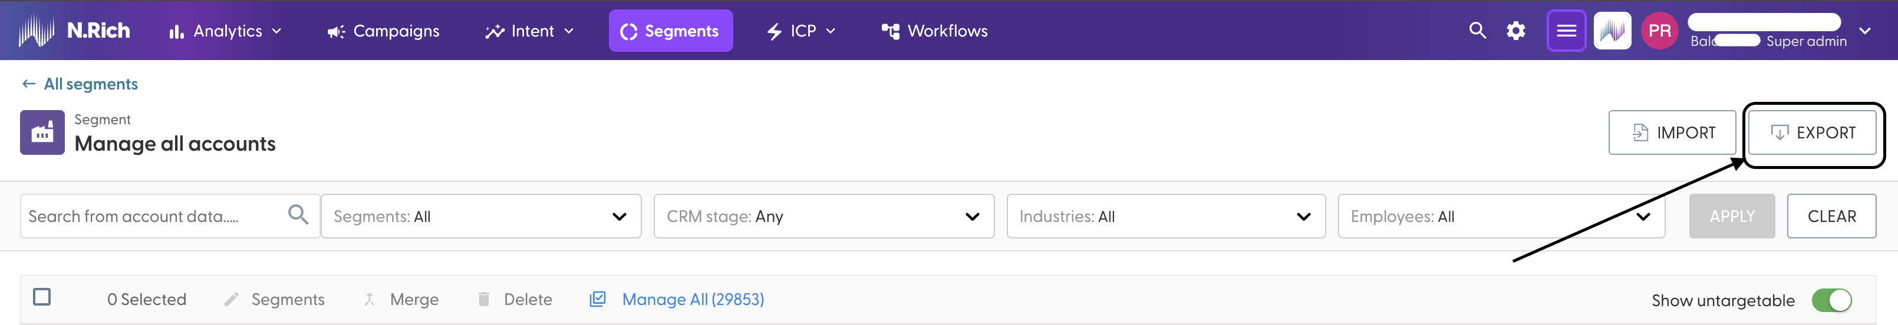Click the waveform company thumbnail icon
The height and width of the screenshot is (325, 1898).
(x=1612, y=31)
